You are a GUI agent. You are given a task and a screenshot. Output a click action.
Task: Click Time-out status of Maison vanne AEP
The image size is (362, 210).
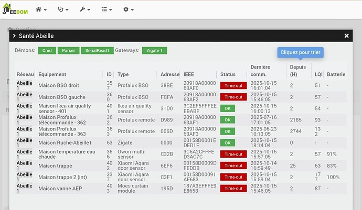[x=233, y=189]
